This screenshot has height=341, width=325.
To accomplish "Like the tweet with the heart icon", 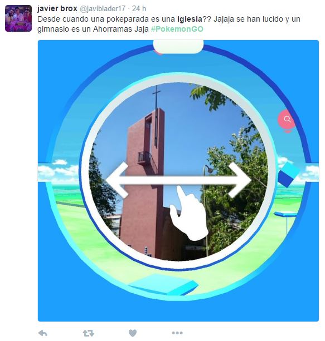I will coord(133,333).
